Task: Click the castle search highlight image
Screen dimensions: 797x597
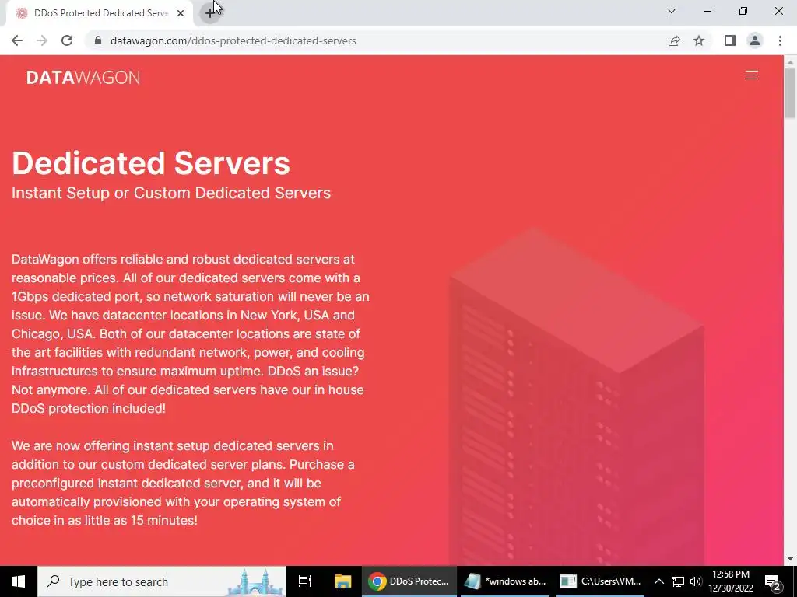Action: pos(255,582)
